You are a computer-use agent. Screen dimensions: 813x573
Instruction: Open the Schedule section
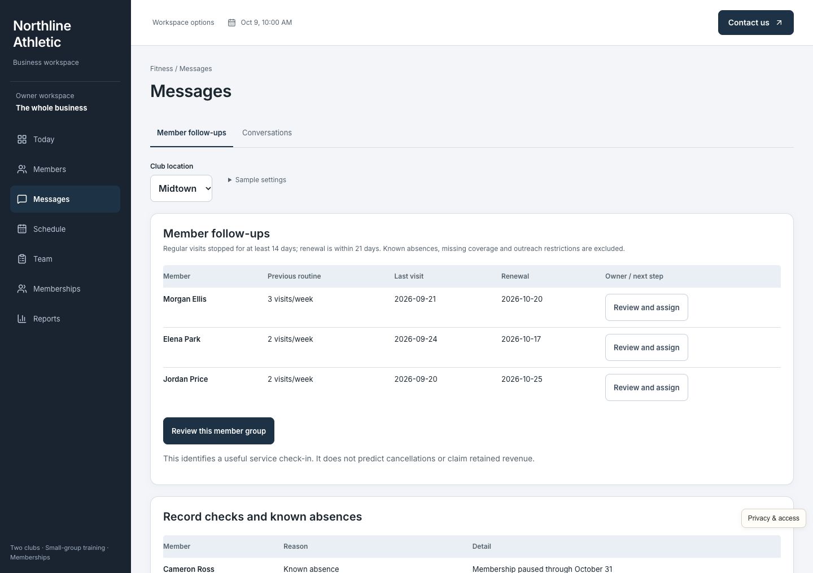pos(65,229)
